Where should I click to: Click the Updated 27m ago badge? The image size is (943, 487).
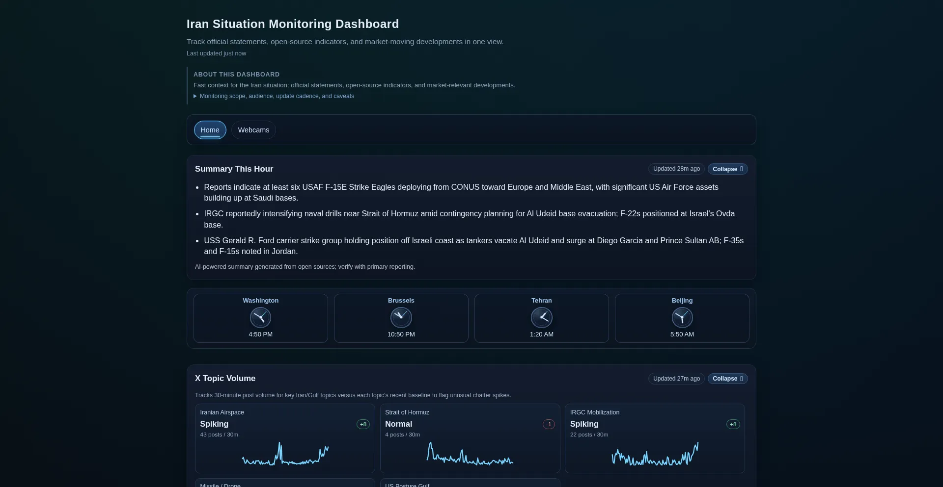click(676, 378)
